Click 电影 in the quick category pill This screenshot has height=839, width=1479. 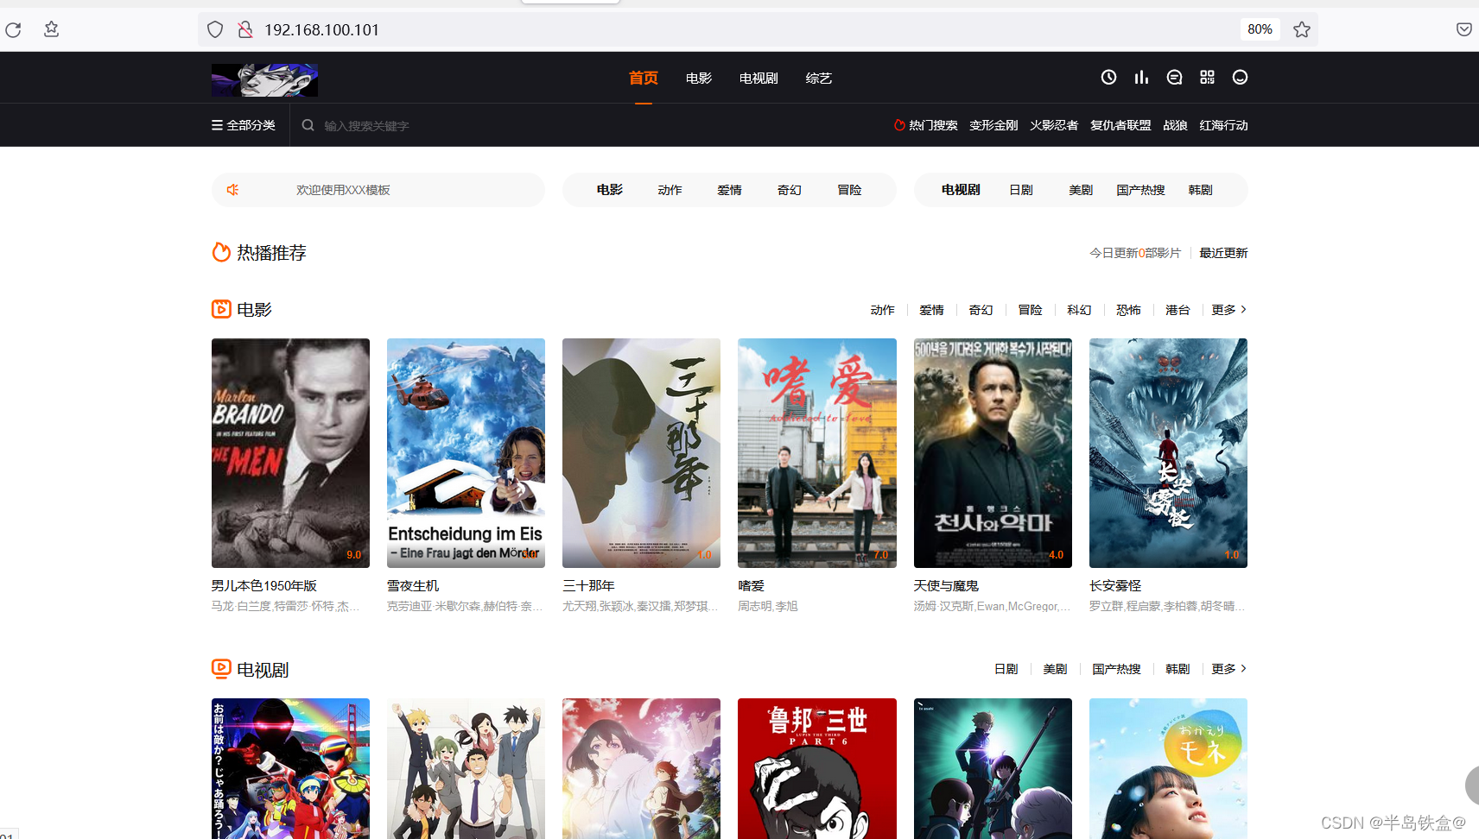click(x=610, y=190)
